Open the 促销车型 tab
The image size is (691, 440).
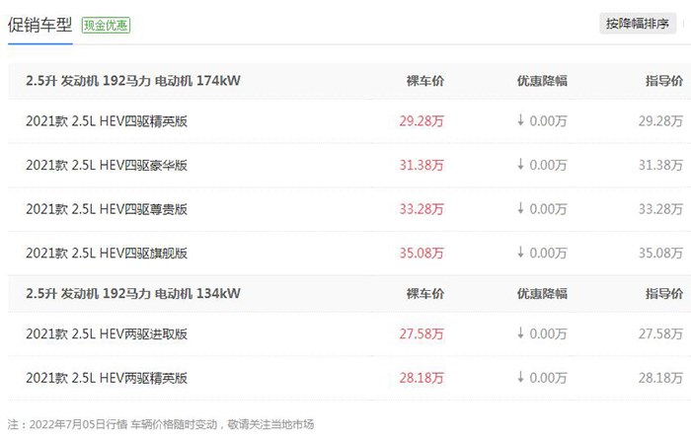point(39,25)
